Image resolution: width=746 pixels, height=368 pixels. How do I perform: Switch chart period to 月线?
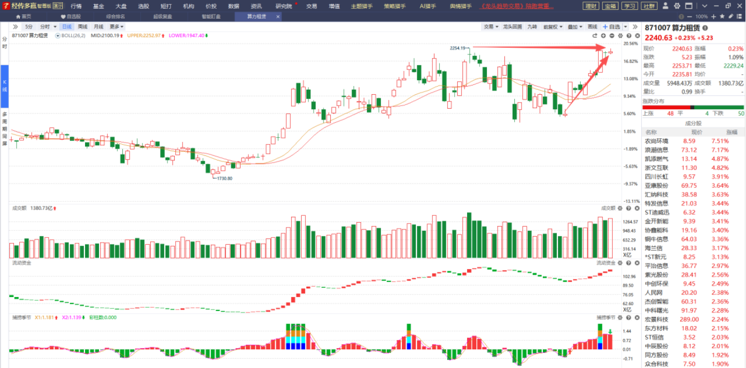point(98,27)
